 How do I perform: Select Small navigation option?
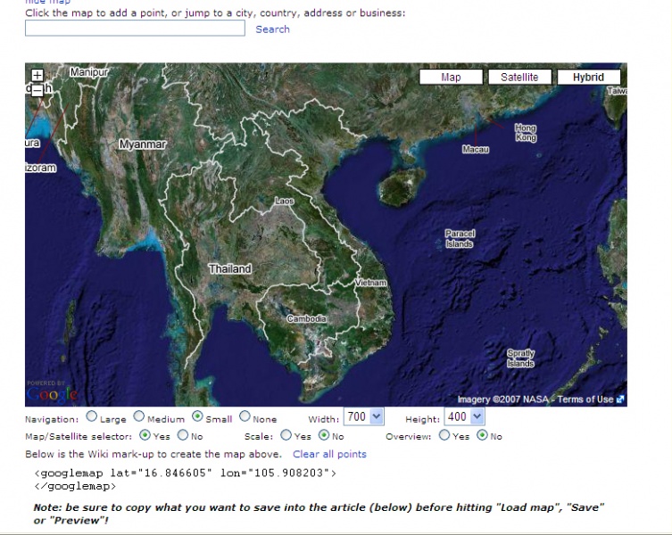(x=197, y=416)
